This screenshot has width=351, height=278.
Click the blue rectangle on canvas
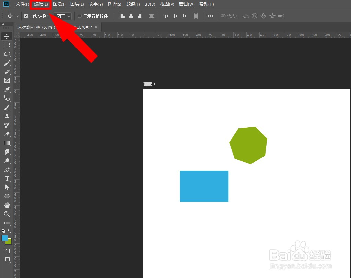click(204, 186)
